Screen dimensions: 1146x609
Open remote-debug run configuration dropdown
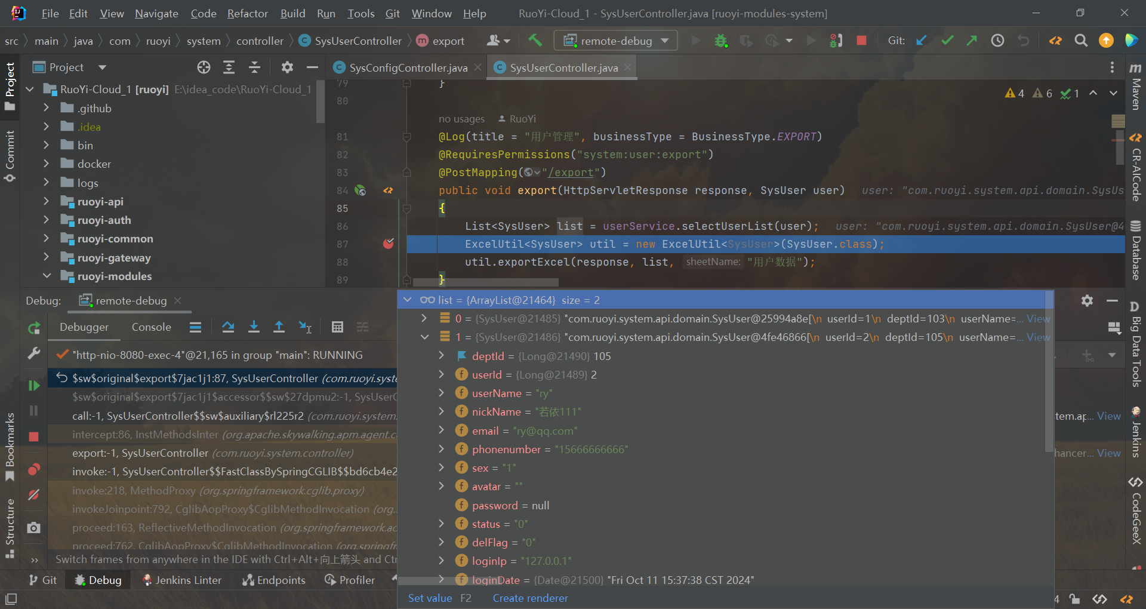point(615,41)
